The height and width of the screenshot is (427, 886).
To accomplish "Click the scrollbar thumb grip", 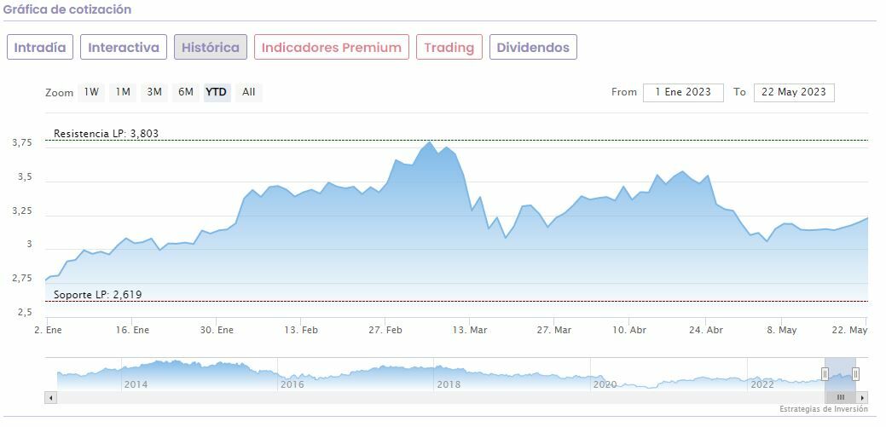I will click(840, 397).
